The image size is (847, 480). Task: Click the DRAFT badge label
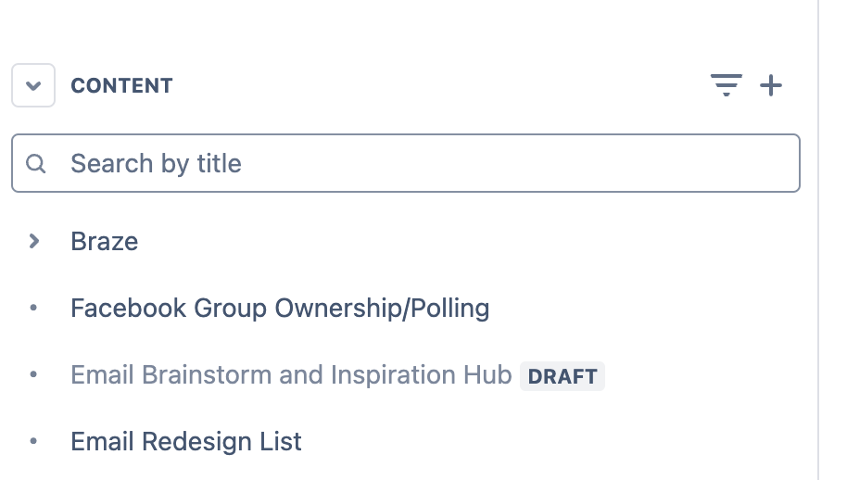click(x=563, y=376)
